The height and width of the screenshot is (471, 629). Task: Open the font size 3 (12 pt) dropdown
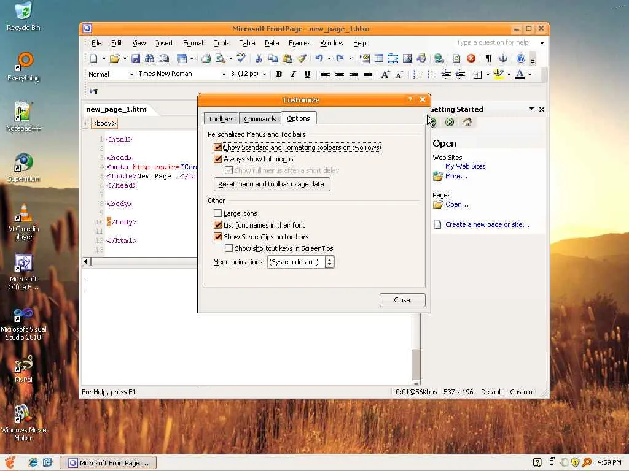pyautogui.click(x=264, y=74)
